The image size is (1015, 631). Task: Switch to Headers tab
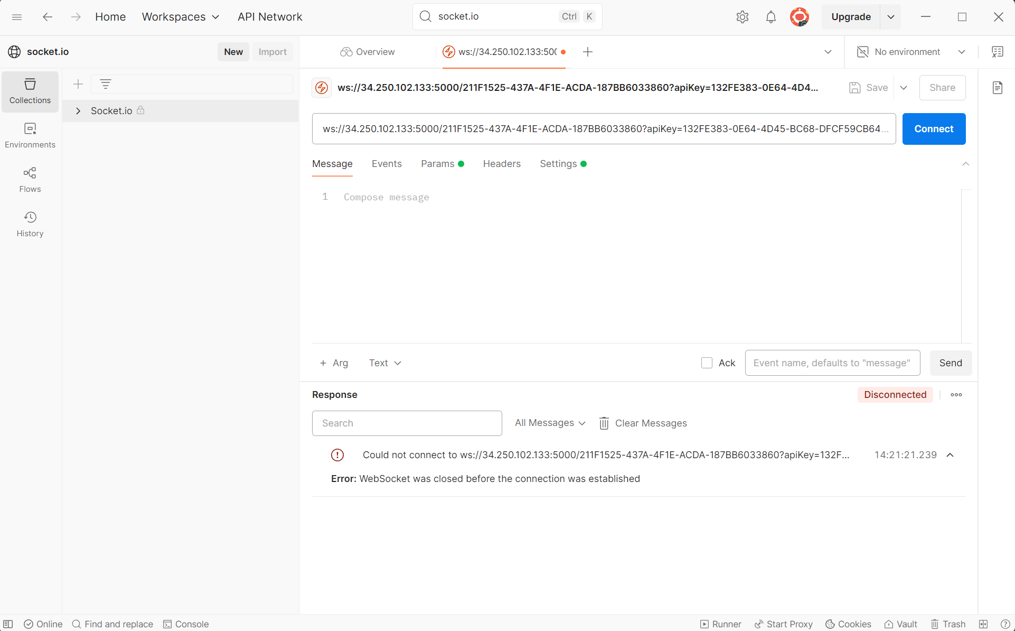[x=502, y=164]
